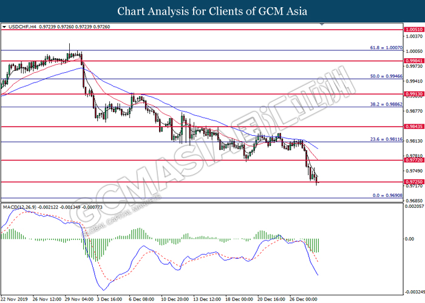The width and height of the screenshot is (425, 303).
Task: Click the 20 Dec 16:00 time axis label
Action: click(x=271, y=299)
